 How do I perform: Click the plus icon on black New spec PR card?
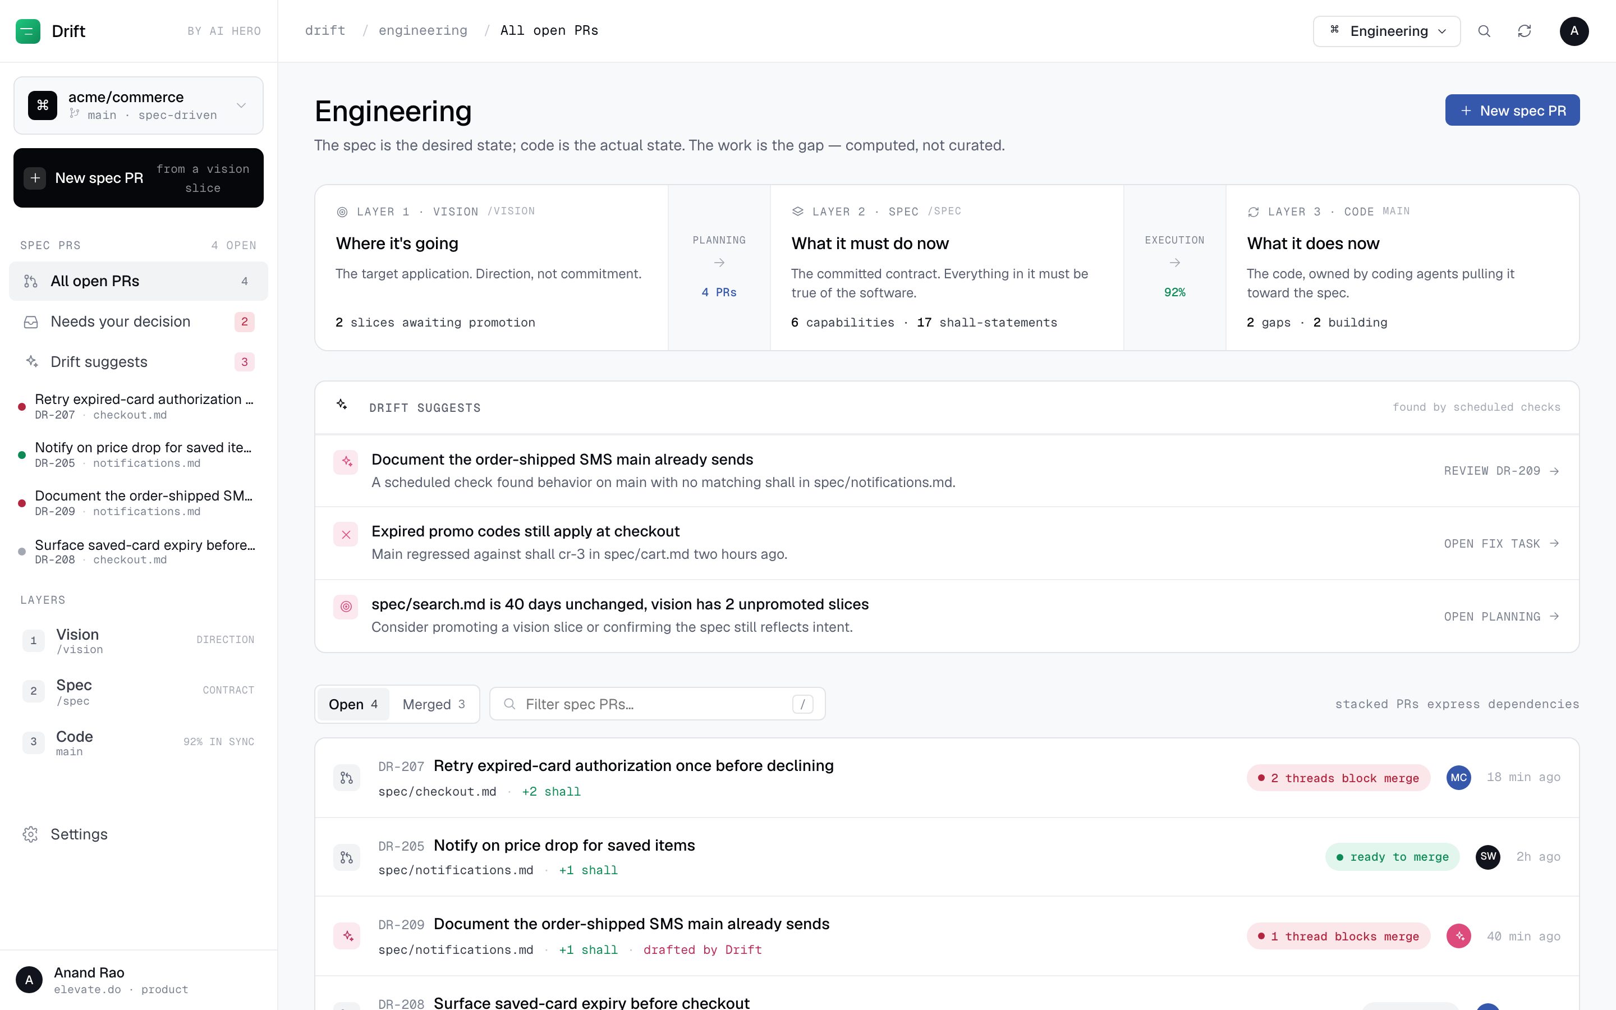coord(35,178)
